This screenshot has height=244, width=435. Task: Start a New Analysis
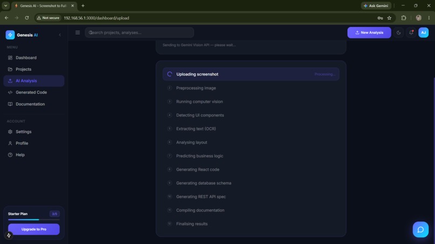pyautogui.click(x=369, y=33)
